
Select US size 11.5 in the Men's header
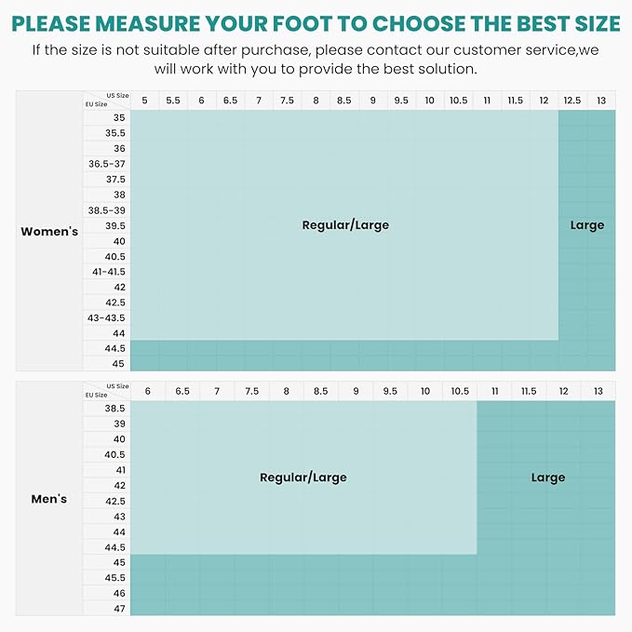(x=529, y=391)
